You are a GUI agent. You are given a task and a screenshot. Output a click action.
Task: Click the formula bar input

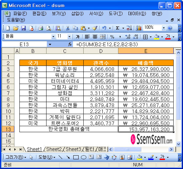pos(127,45)
